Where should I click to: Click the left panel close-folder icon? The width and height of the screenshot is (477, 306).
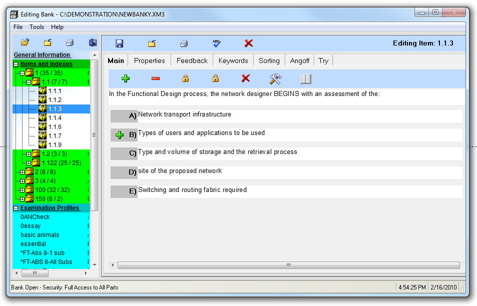coord(48,42)
